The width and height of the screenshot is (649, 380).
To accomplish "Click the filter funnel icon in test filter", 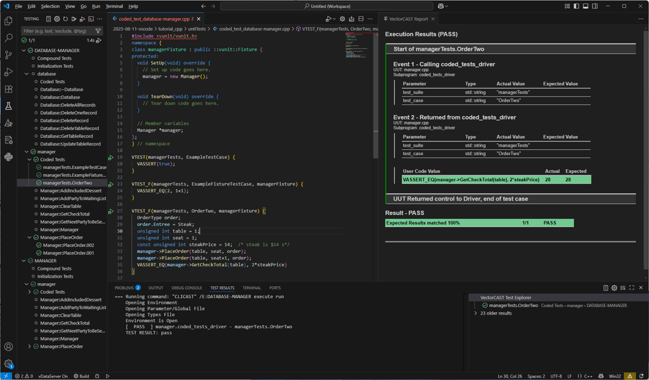I will pyautogui.click(x=98, y=31).
